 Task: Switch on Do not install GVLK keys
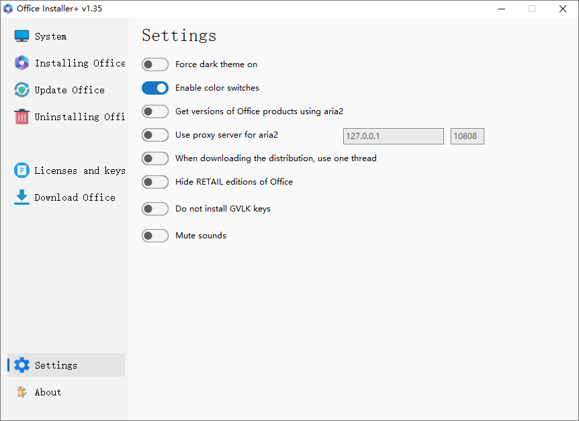coord(155,209)
